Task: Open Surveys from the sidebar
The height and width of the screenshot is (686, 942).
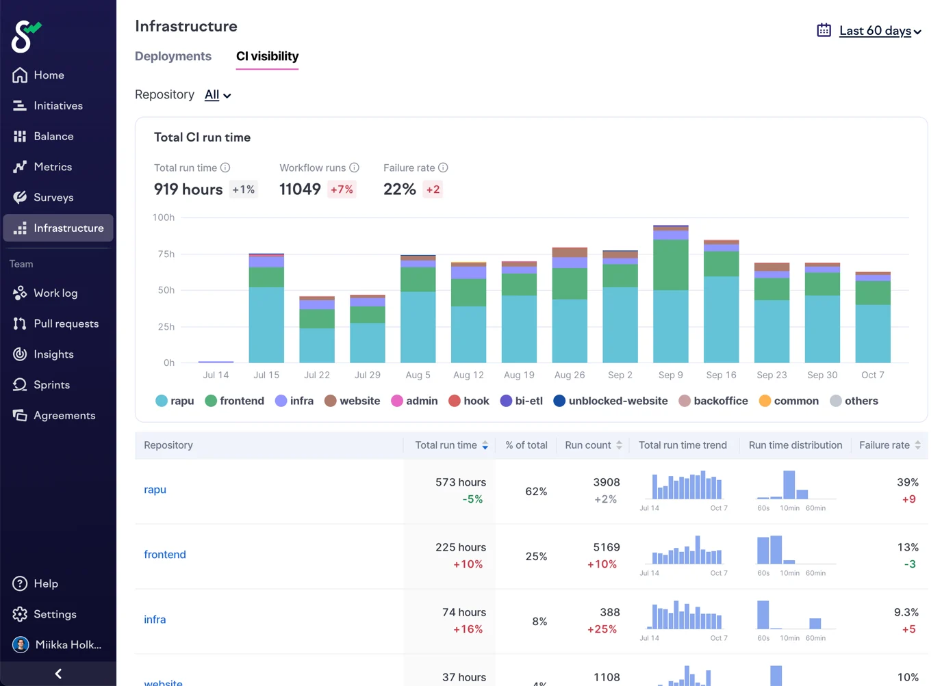Action: [20, 198]
